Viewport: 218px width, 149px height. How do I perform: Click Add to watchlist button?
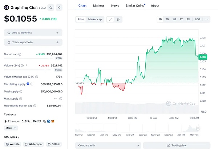(33, 33)
